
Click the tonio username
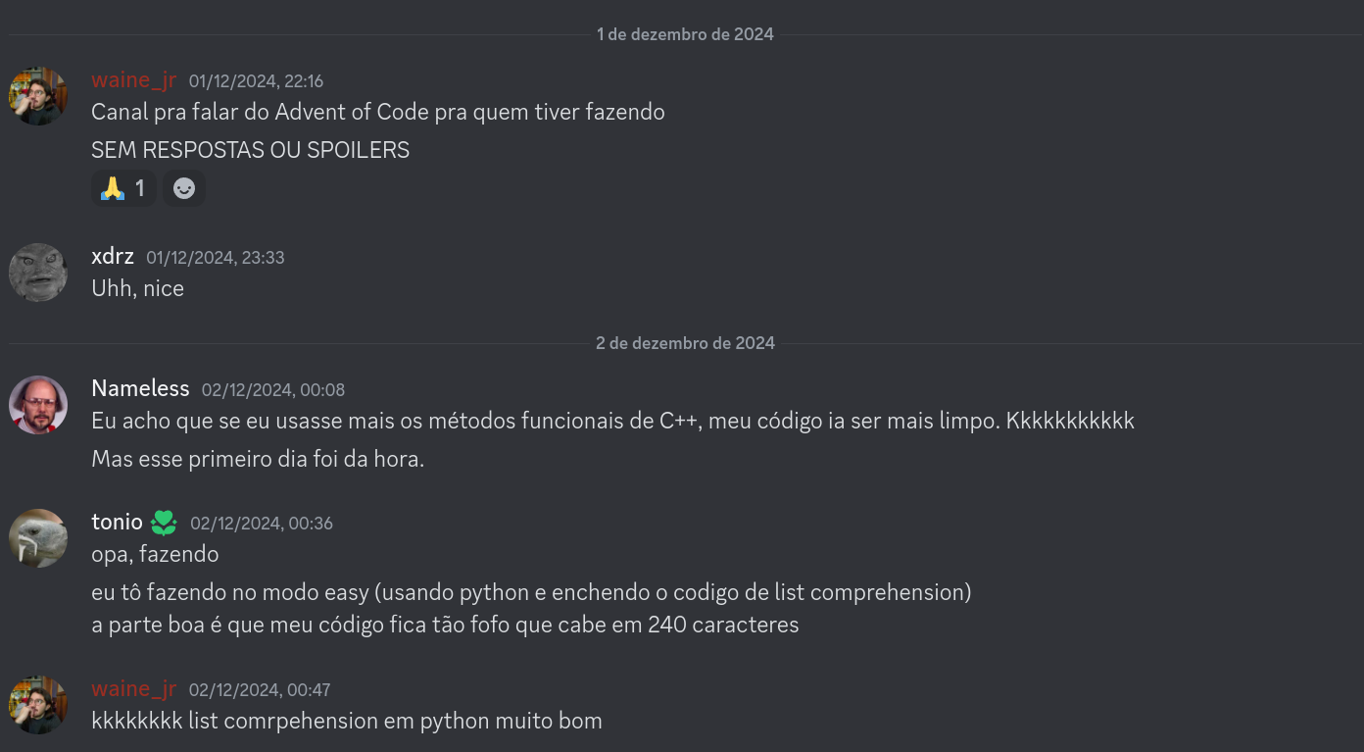(117, 523)
